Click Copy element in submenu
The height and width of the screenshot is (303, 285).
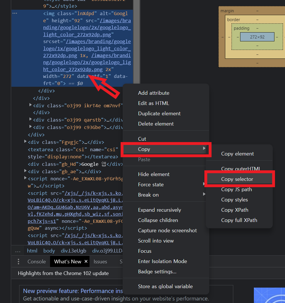click(237, 154)
